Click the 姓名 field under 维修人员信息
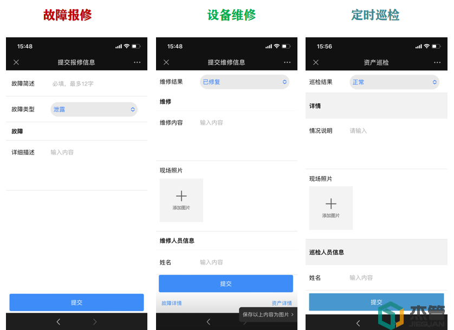Viewport: 454px width, 330px height. click(246, 262)
